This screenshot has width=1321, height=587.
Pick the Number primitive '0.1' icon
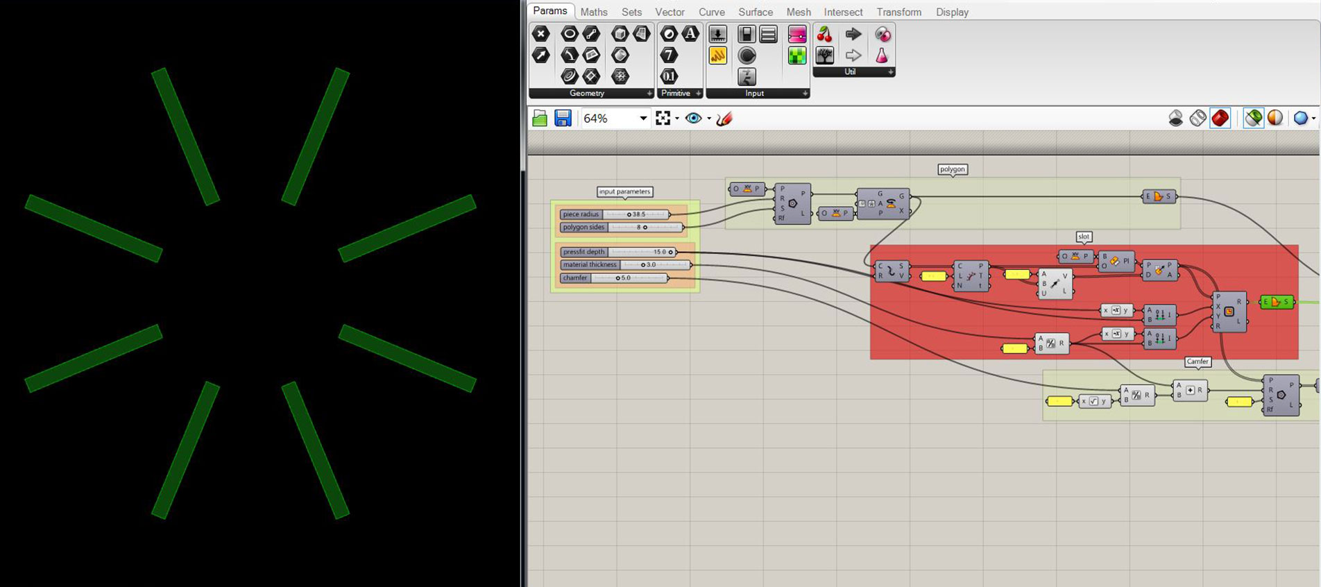(x=669, y=76)
